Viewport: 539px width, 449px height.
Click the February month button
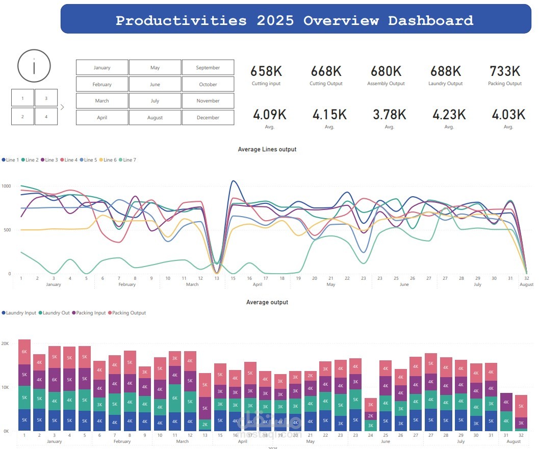point(101,84)
